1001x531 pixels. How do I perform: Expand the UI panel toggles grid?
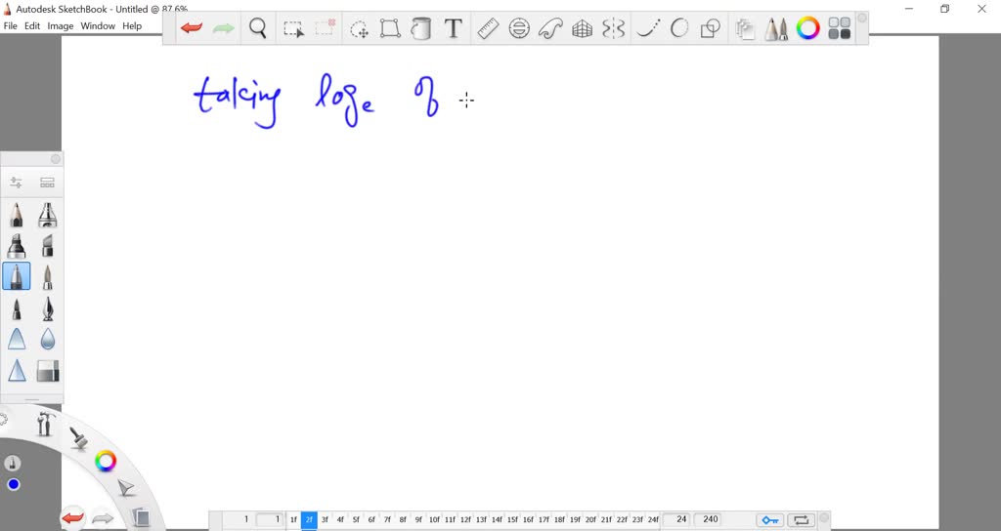[x=839, y=28]
